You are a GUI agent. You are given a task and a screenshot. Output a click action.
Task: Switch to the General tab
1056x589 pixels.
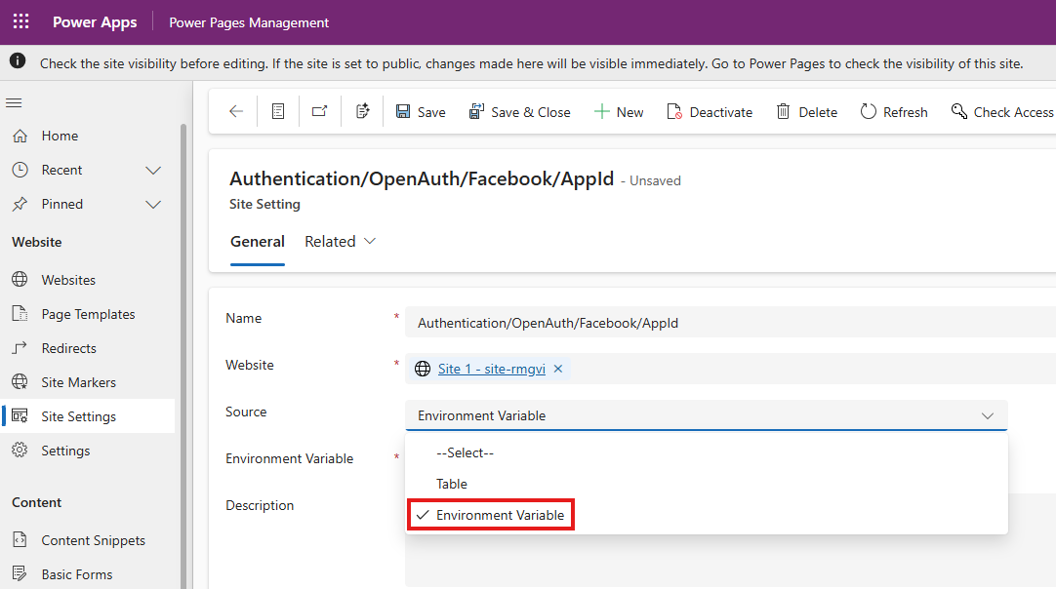258,241
